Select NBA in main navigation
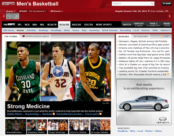174x136 pixels. click(x=35, y=25)
